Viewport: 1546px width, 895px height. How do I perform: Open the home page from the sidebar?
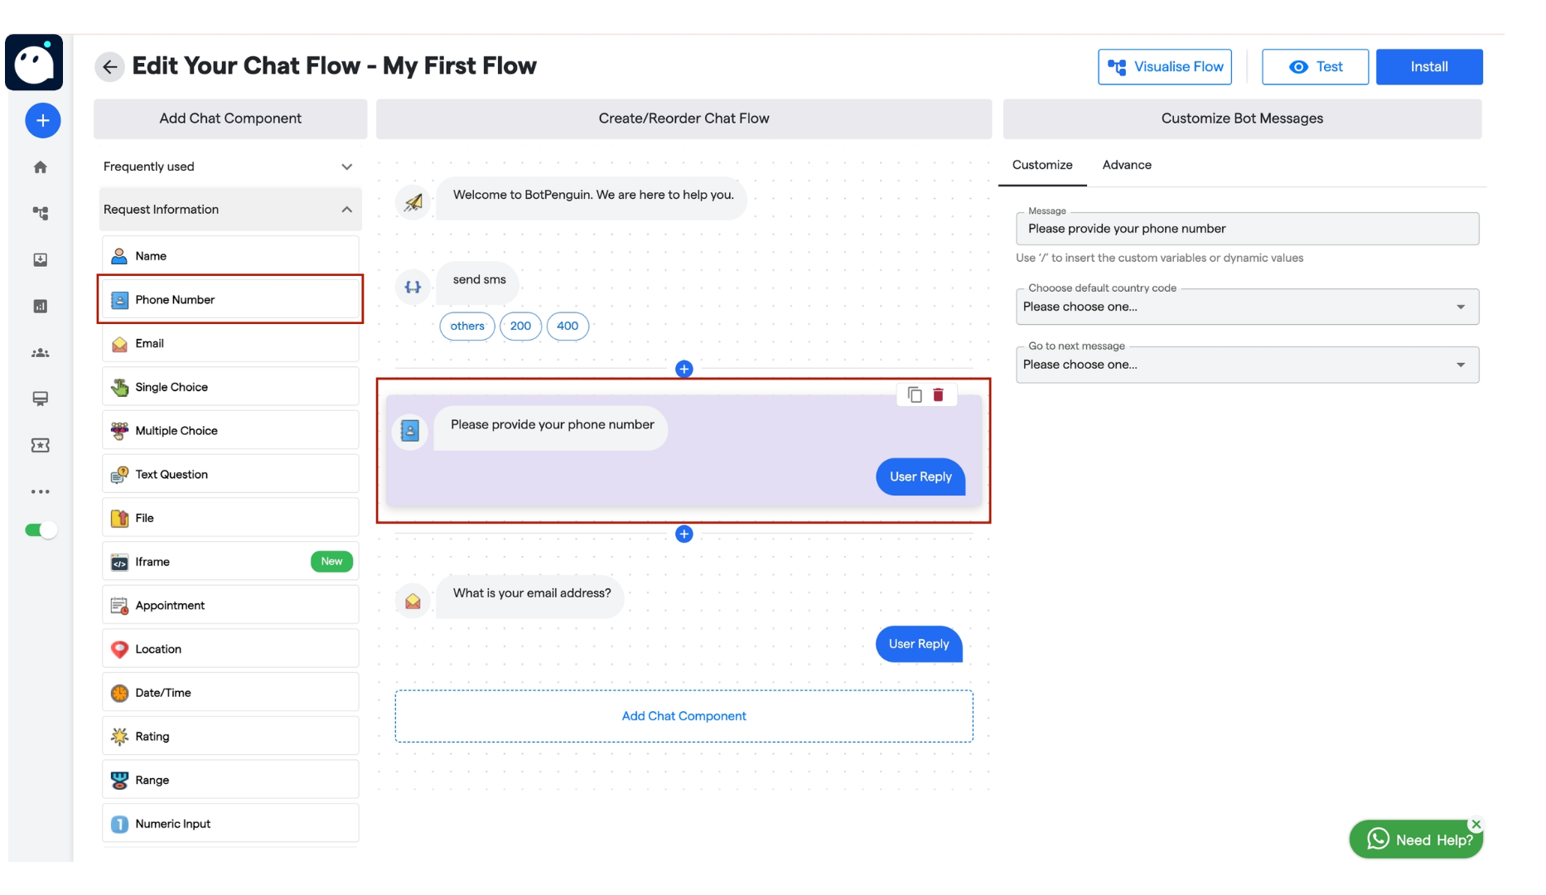[x=41, y=167]
